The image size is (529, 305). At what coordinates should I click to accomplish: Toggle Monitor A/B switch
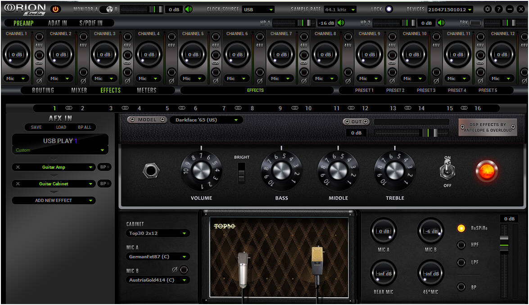(106, 9)
